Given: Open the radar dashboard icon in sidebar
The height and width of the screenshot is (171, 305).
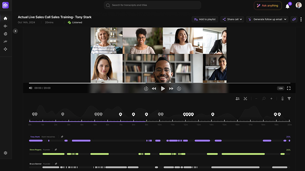Looking at the screenshot, I should point(5,34).
